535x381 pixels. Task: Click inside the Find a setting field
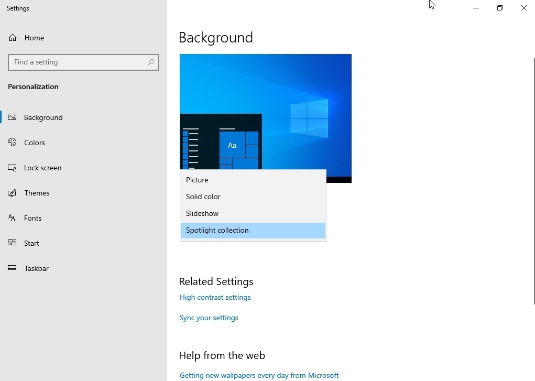point(79,62)
